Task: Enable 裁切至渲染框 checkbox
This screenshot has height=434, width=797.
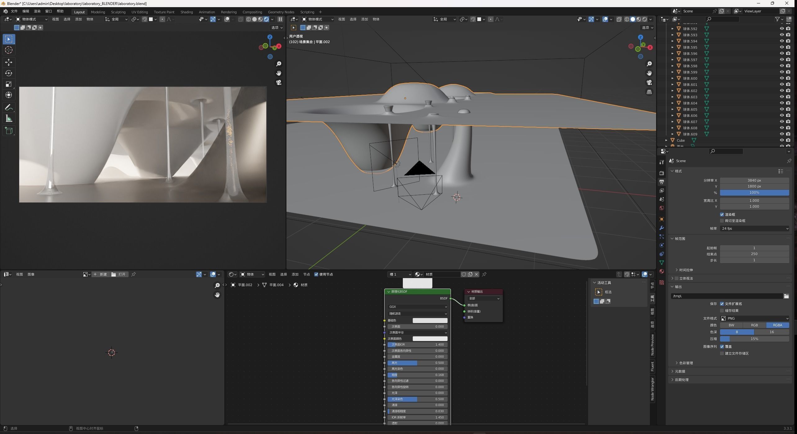Action: (x=722, y=221)
